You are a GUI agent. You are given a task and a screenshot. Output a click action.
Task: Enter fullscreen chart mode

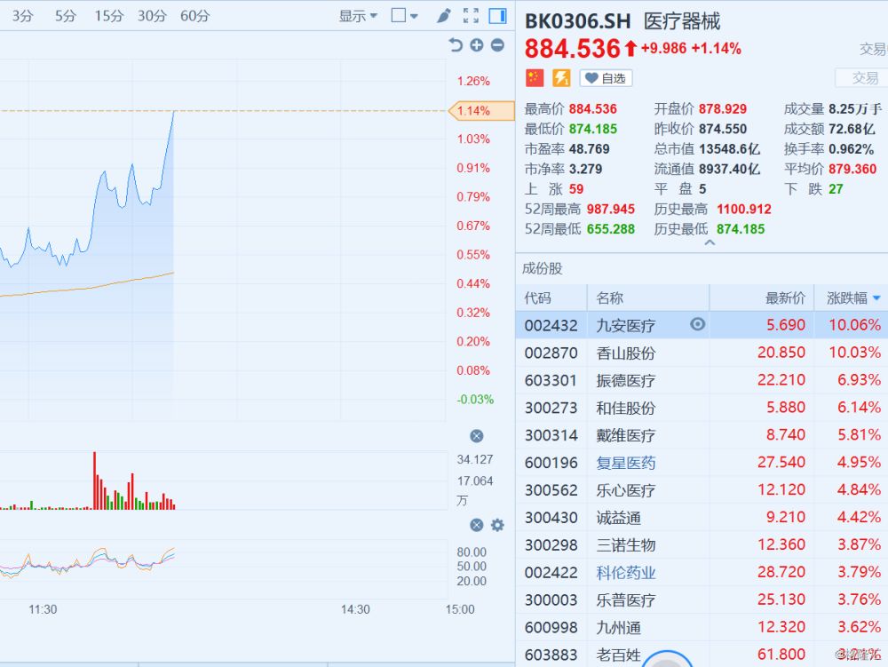click(x=471, y=16)
